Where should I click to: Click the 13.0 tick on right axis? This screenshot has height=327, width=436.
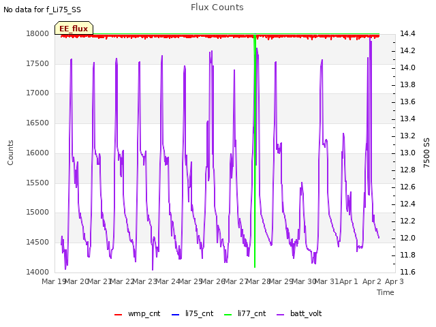tap(407, 153)
